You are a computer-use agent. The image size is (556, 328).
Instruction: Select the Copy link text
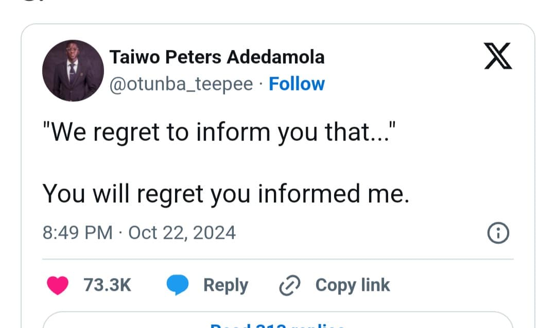click(352, 285)
